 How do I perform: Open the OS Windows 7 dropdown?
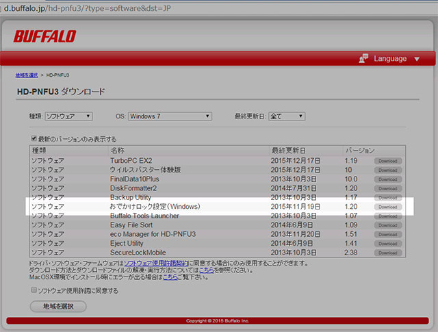(x=170, y=116)
